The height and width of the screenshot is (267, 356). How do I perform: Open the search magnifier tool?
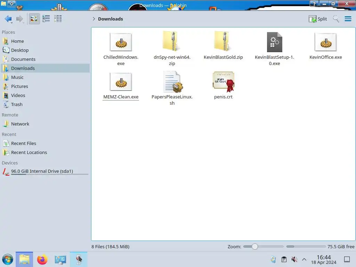coord(336,19)
